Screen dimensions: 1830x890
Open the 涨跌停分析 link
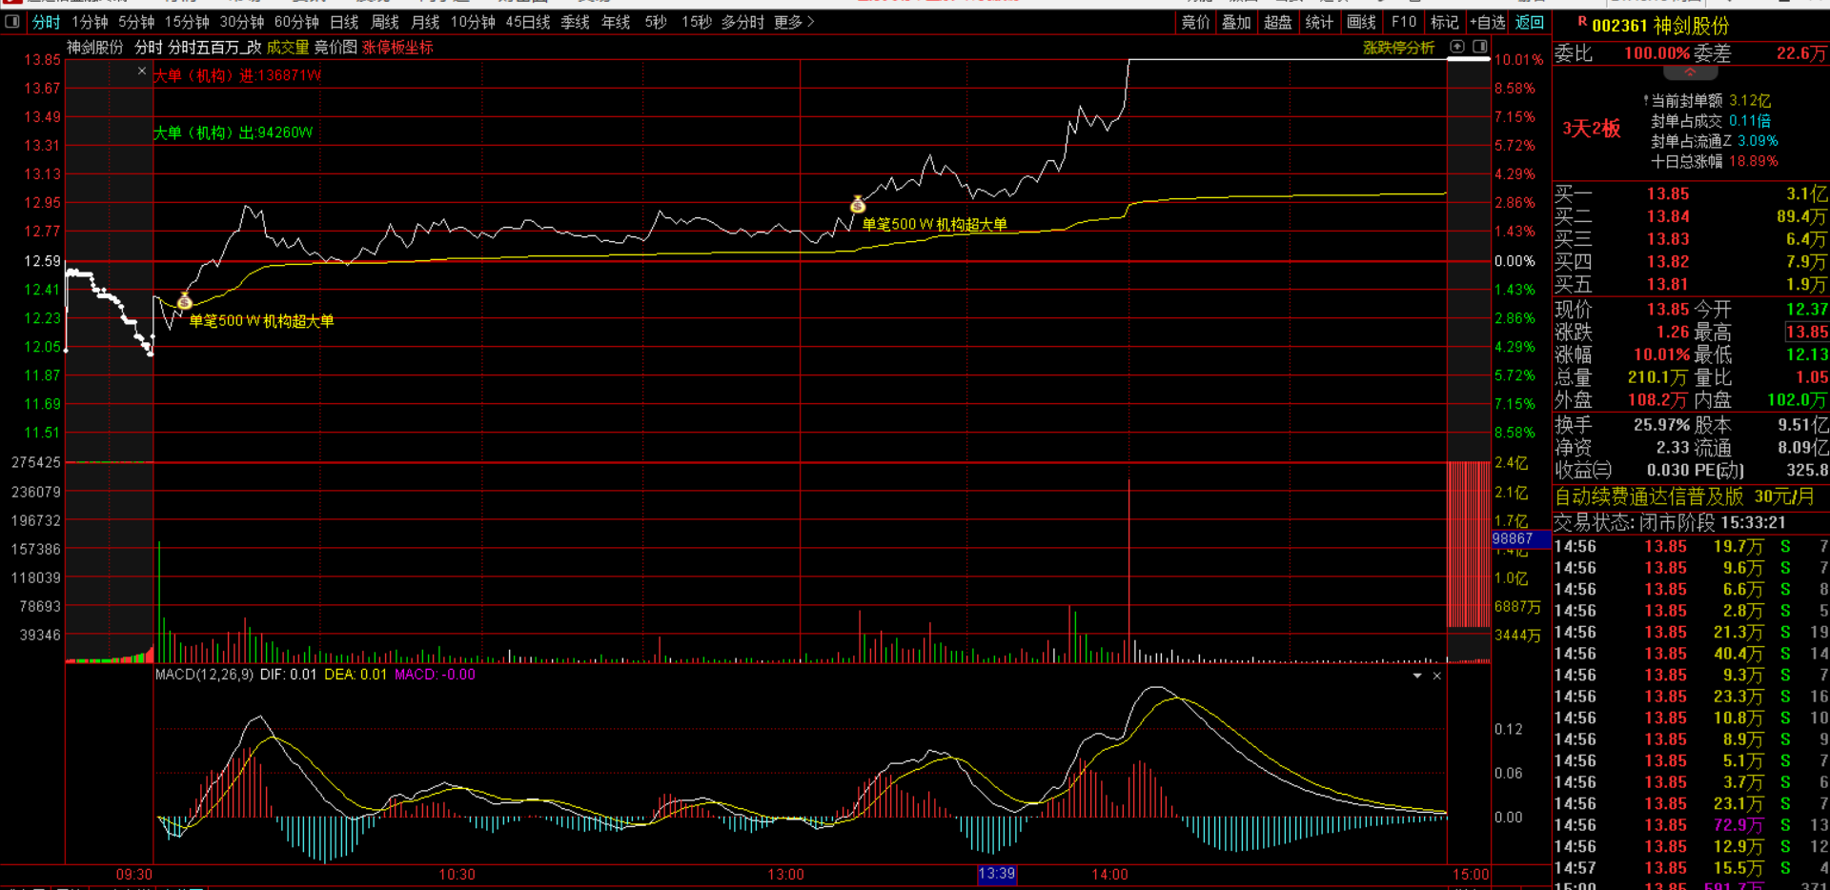click(x=1398, y=48)
